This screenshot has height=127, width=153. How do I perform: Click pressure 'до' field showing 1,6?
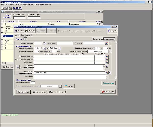tap(105, 48)
